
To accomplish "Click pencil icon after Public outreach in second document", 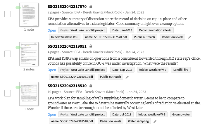I will coord(127,77).
